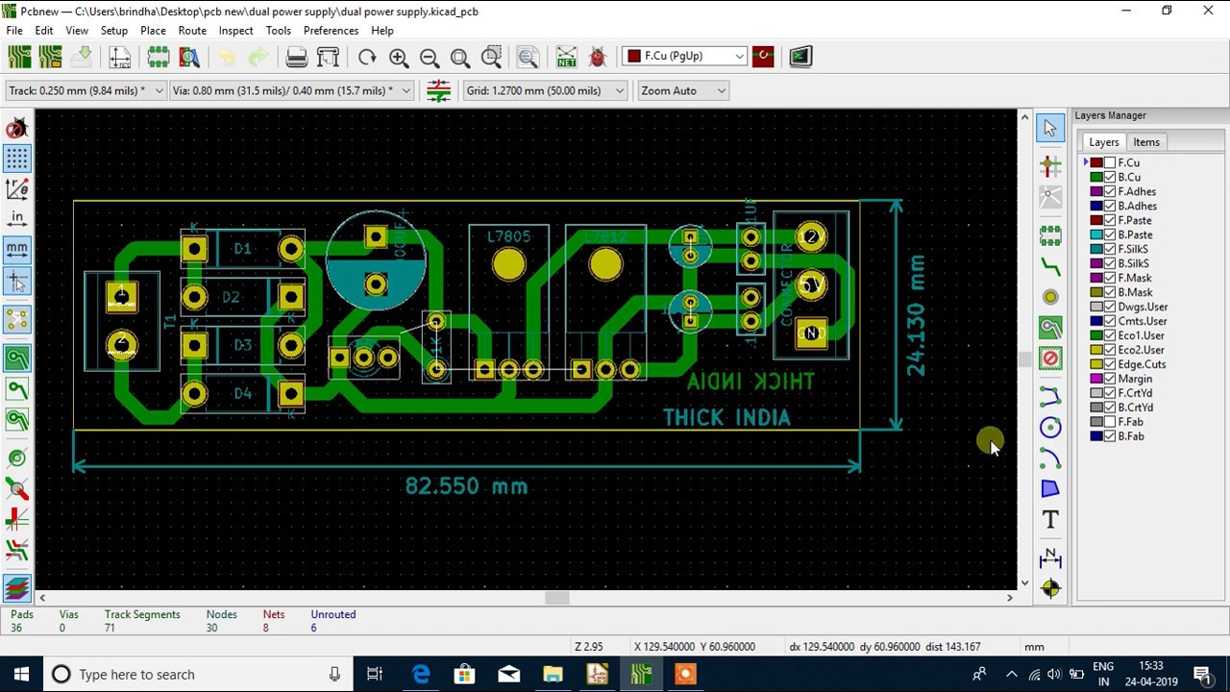This screenshot has height=692, width=1230.
Task: Click the Dwgs.User layer color swatch
Action: [1096, 307]
